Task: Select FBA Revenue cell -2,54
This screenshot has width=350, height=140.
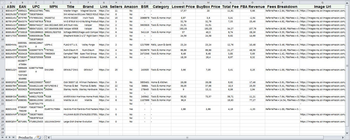Action: point(252,18)
